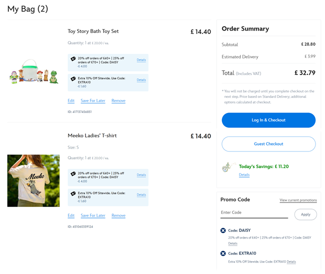Click the DAISY tag icon on Toy Story item
Image resolution: width=325 pixels, height=274 pixels.
pyautogui.click(x=73, y=59)
